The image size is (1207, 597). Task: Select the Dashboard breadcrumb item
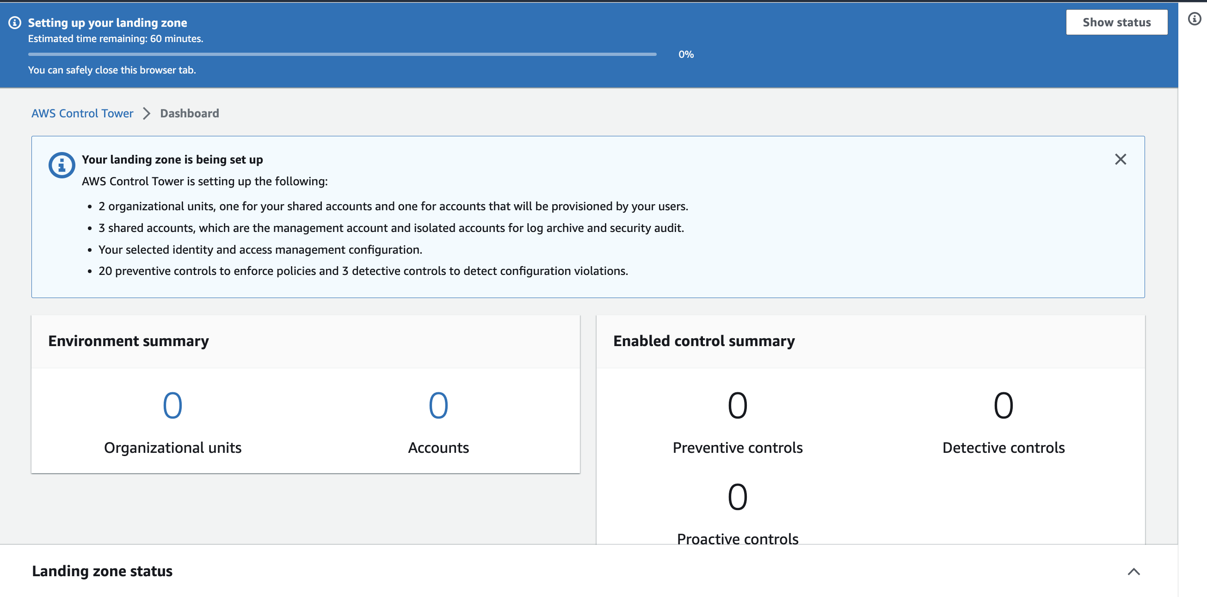[x=189, y=113]
